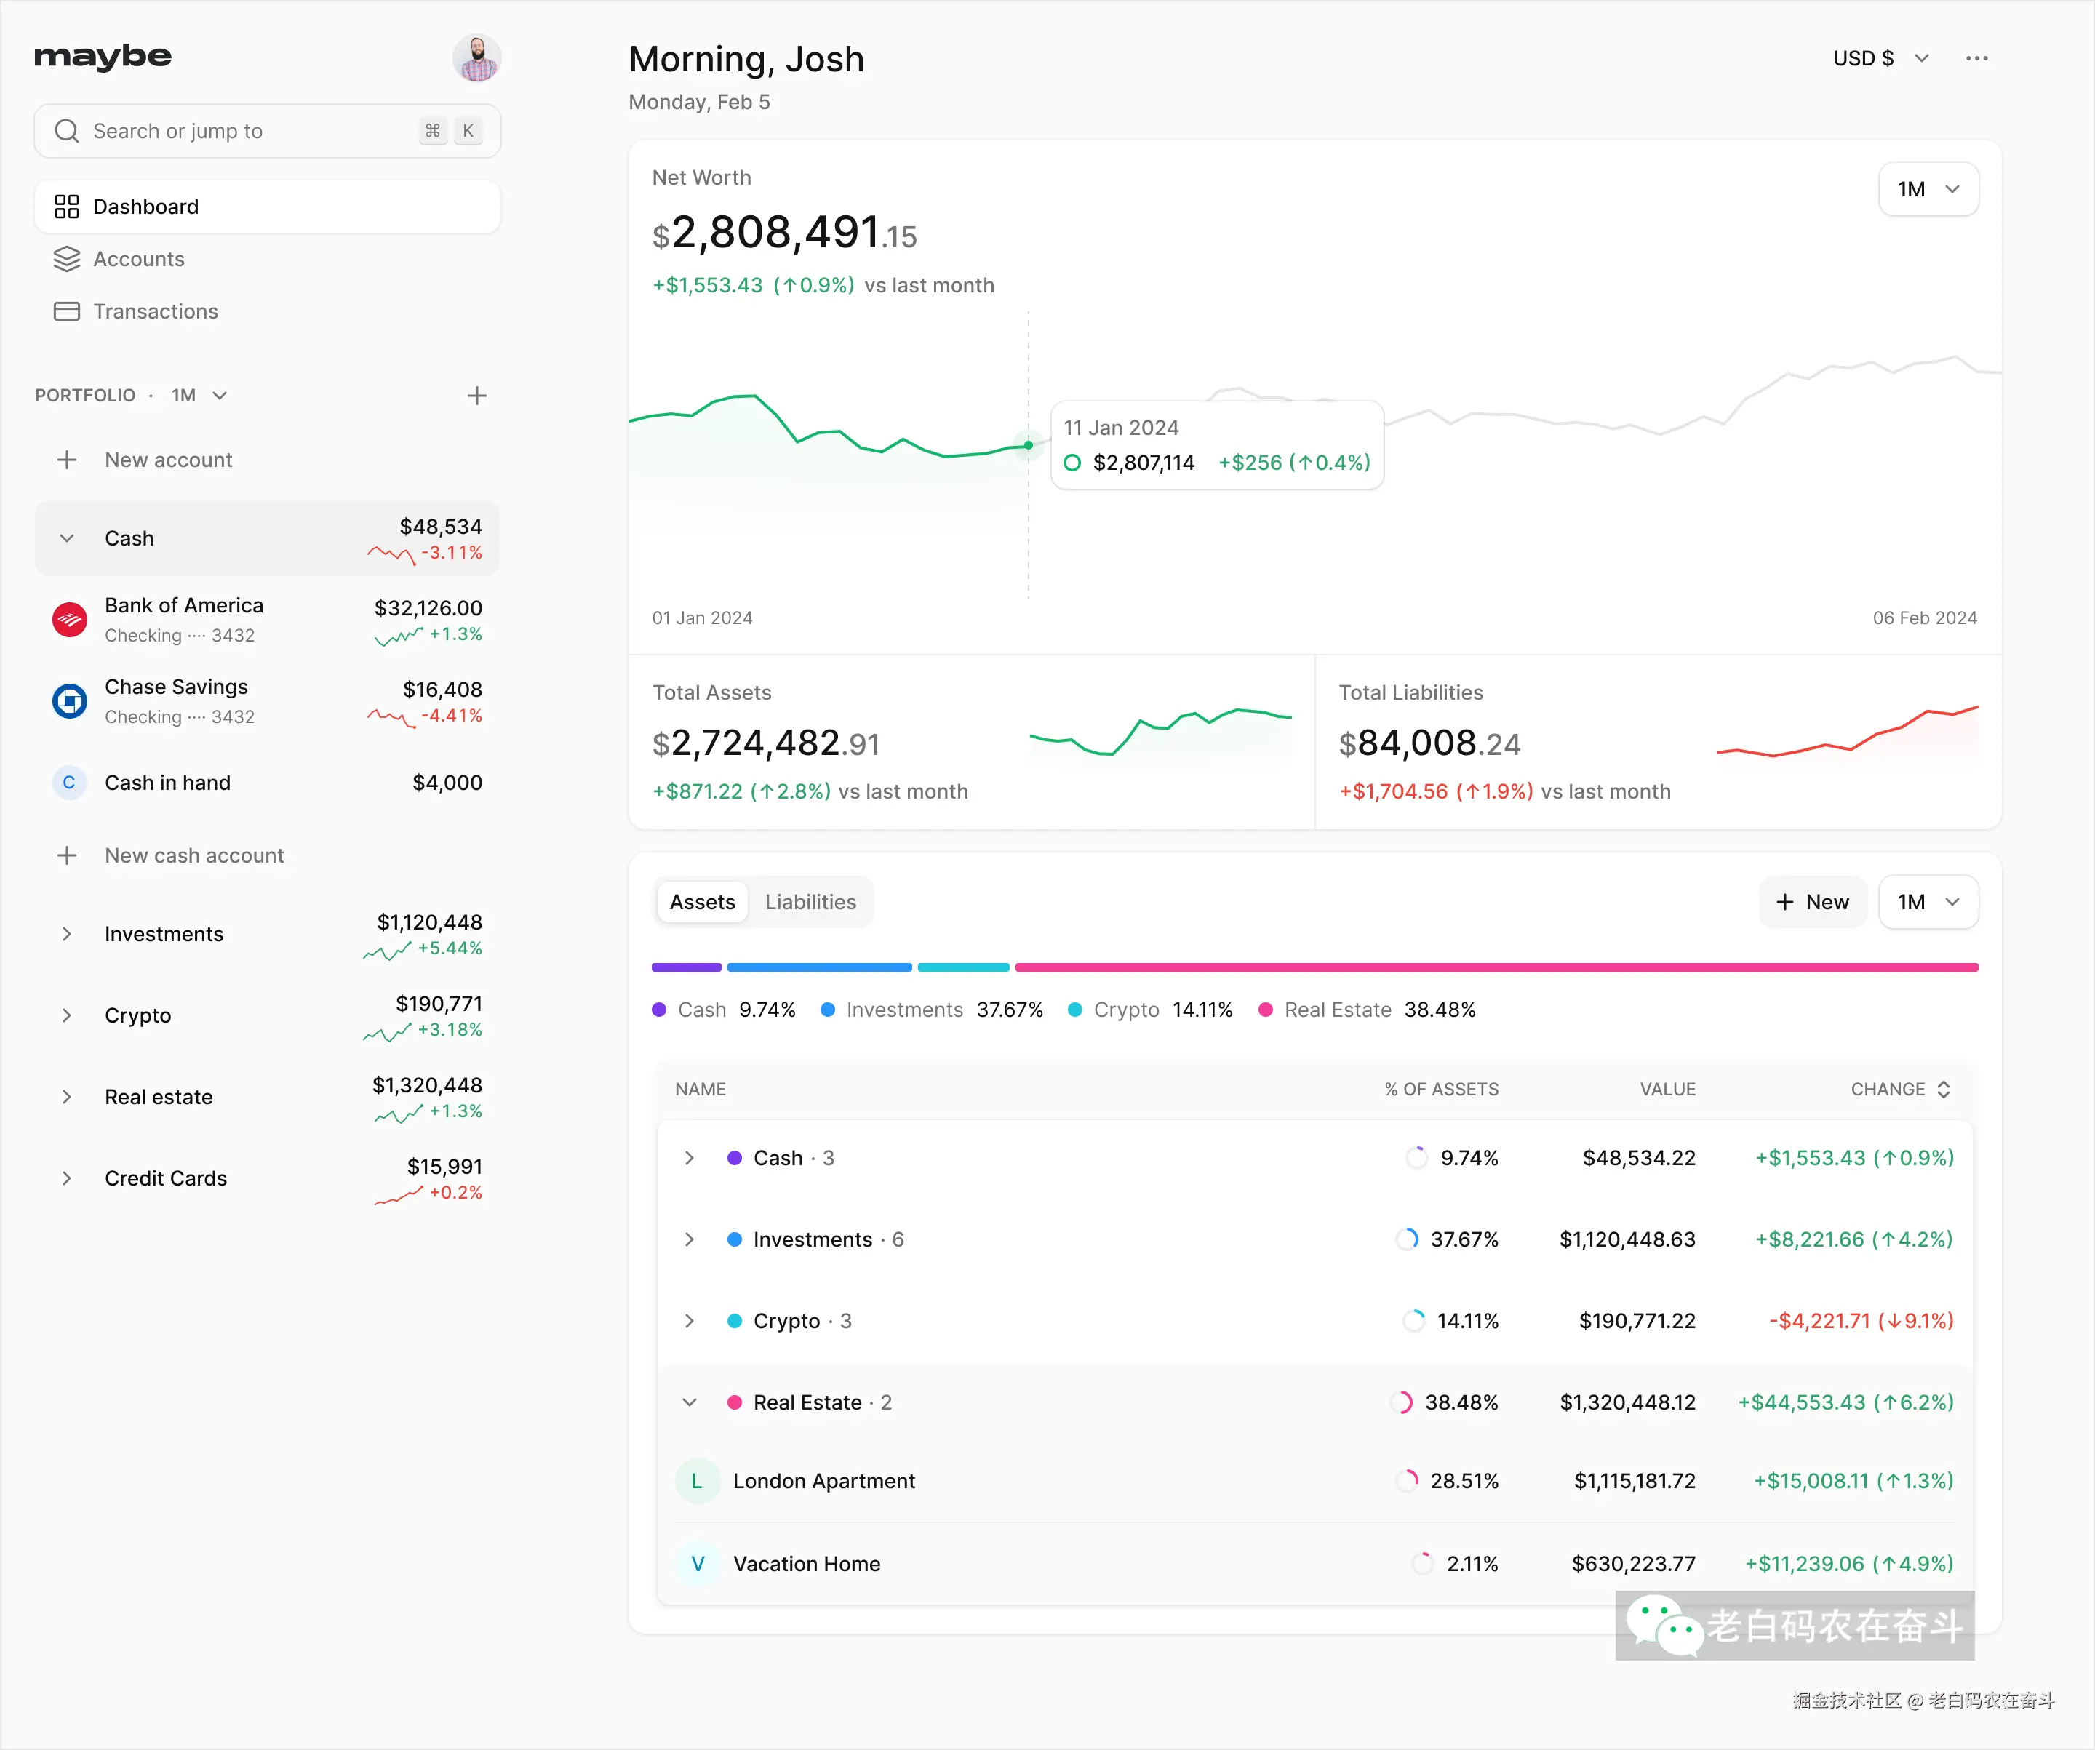Screen dimensions: 2095x1750
Task: Click the plus icon next to Portfolio
Action: pos(477,395)
